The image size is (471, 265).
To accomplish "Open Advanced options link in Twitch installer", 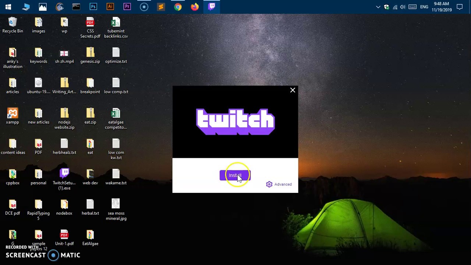I will [283, 184].
